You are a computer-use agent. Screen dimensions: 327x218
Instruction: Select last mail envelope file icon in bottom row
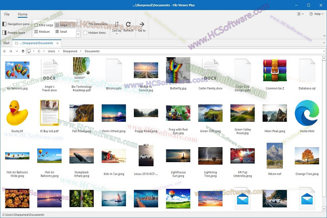pyautogui.click(x=307, y=198)
